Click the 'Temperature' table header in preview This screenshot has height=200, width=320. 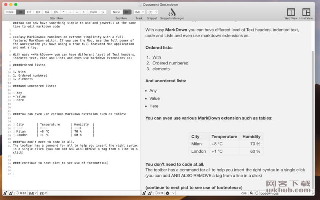pyautogui.click(x=224, y=136)
